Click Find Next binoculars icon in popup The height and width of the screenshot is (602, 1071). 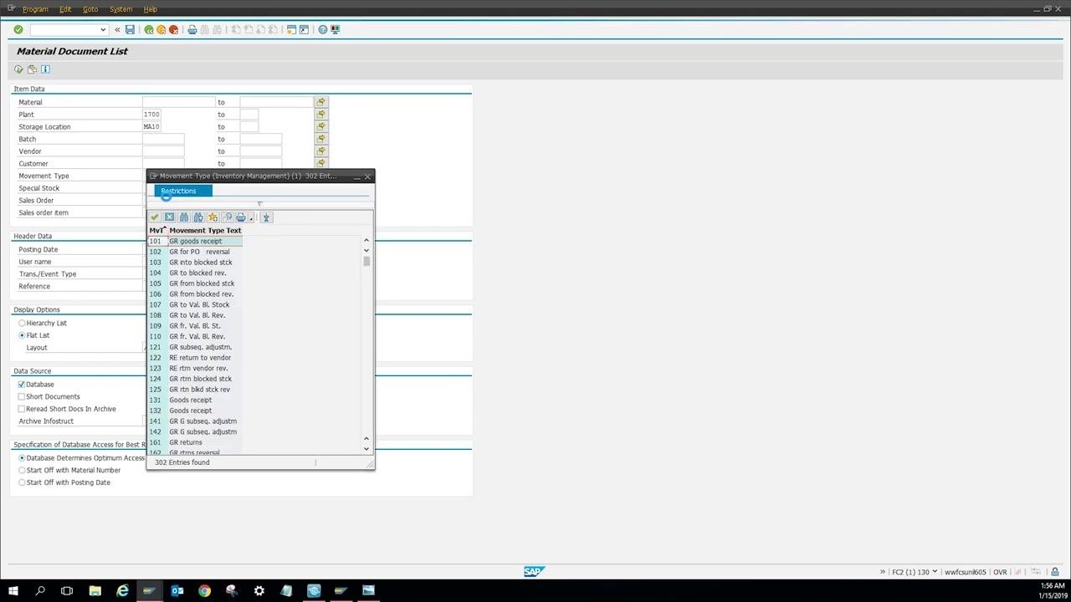[198, 217]
